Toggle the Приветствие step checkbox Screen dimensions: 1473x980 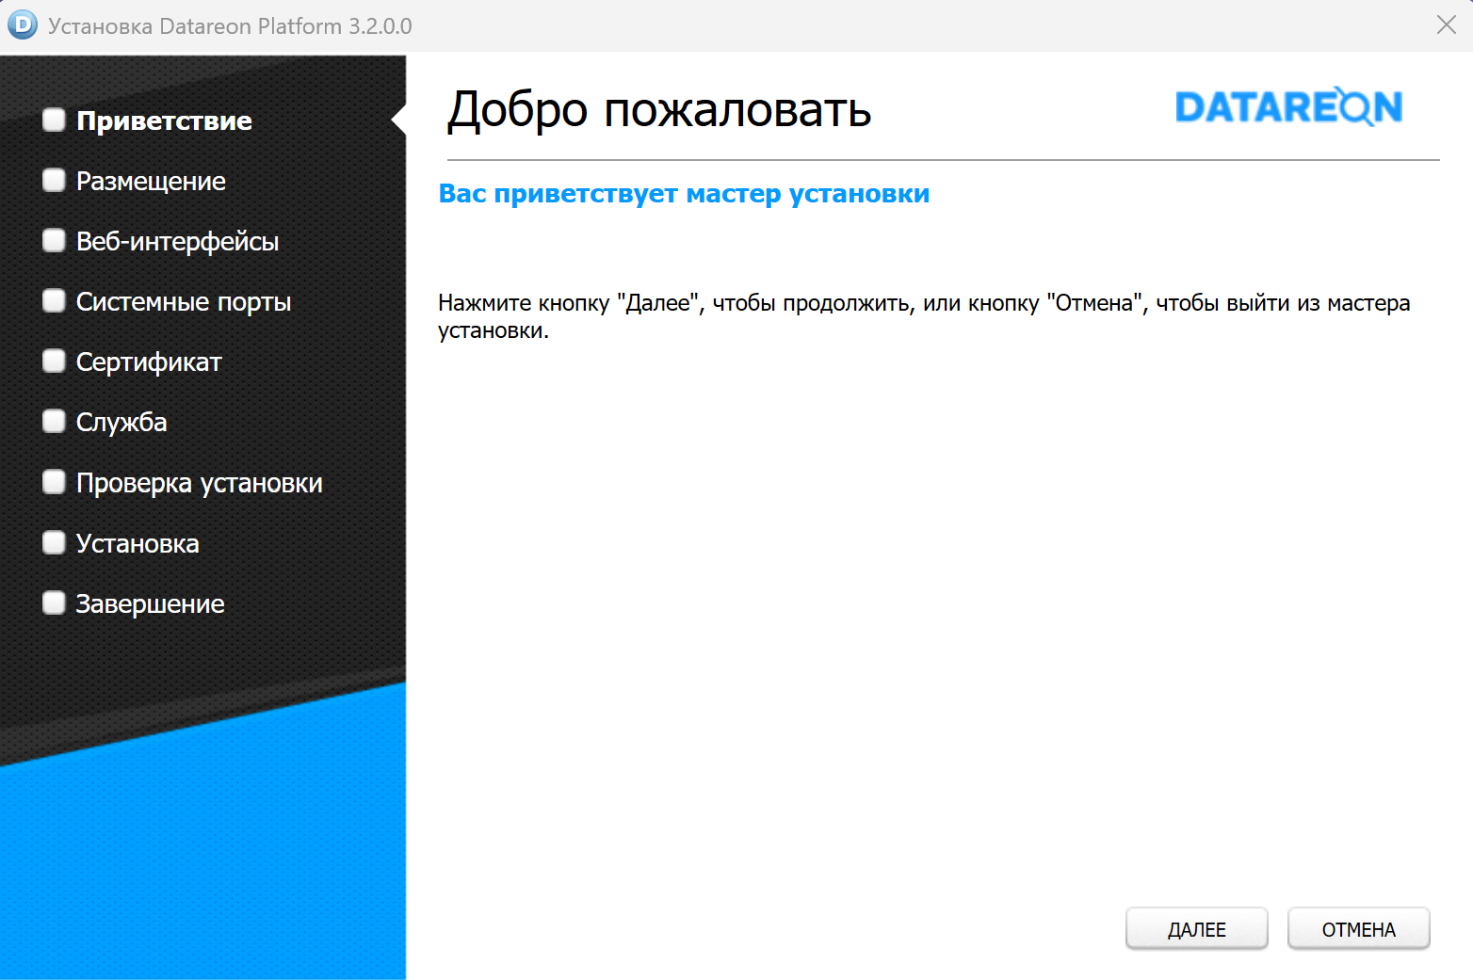[x=54, y=120]
